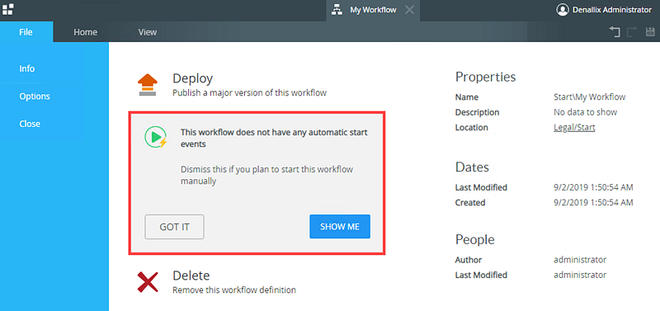
Task: Click the green automatic start event icon
Action: point(156,137)
